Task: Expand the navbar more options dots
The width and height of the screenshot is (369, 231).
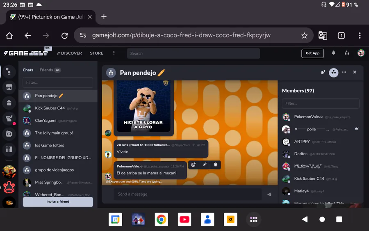Action: [x=114, y=53]
